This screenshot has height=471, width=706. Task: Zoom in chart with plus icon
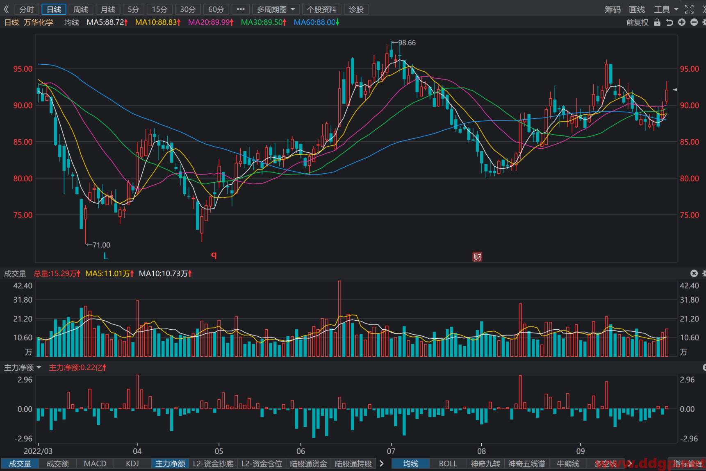pyautogui.click(x=682, y=22)
